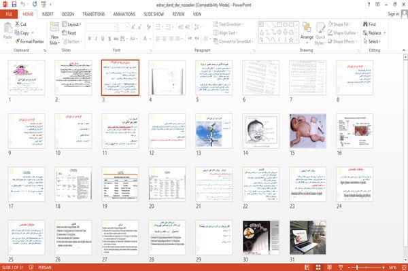Viewport: 408px width, 271px height.
Task: Open Shape Effects menu
Action: coord(343,41)
